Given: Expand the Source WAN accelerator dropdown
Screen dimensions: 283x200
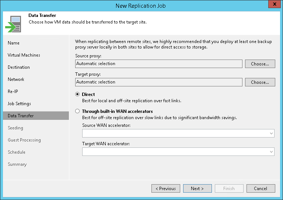Looking at the screenshot, I should tap(272, 133).
